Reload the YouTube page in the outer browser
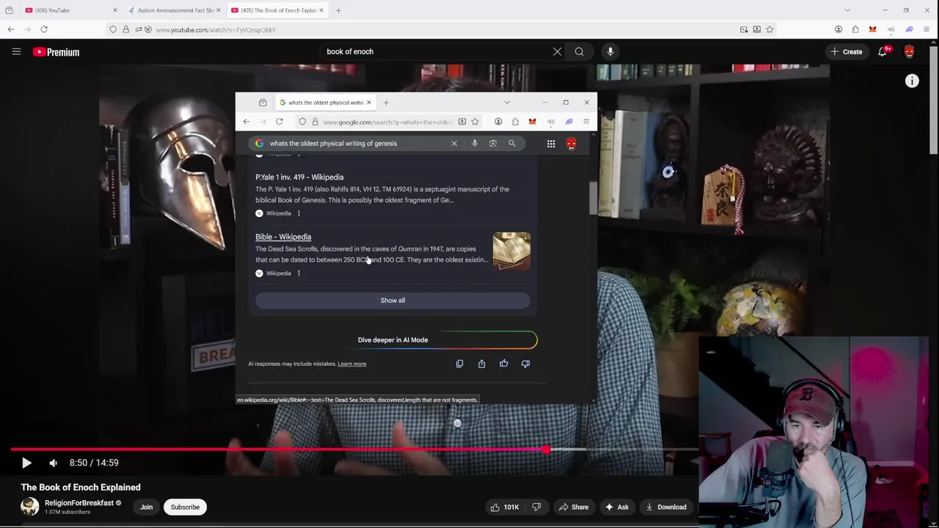Viewport: 939px width, 528px height. click(x=44, y=29)
